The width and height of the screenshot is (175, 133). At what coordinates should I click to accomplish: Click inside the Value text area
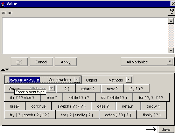click(x=85, y=36)
